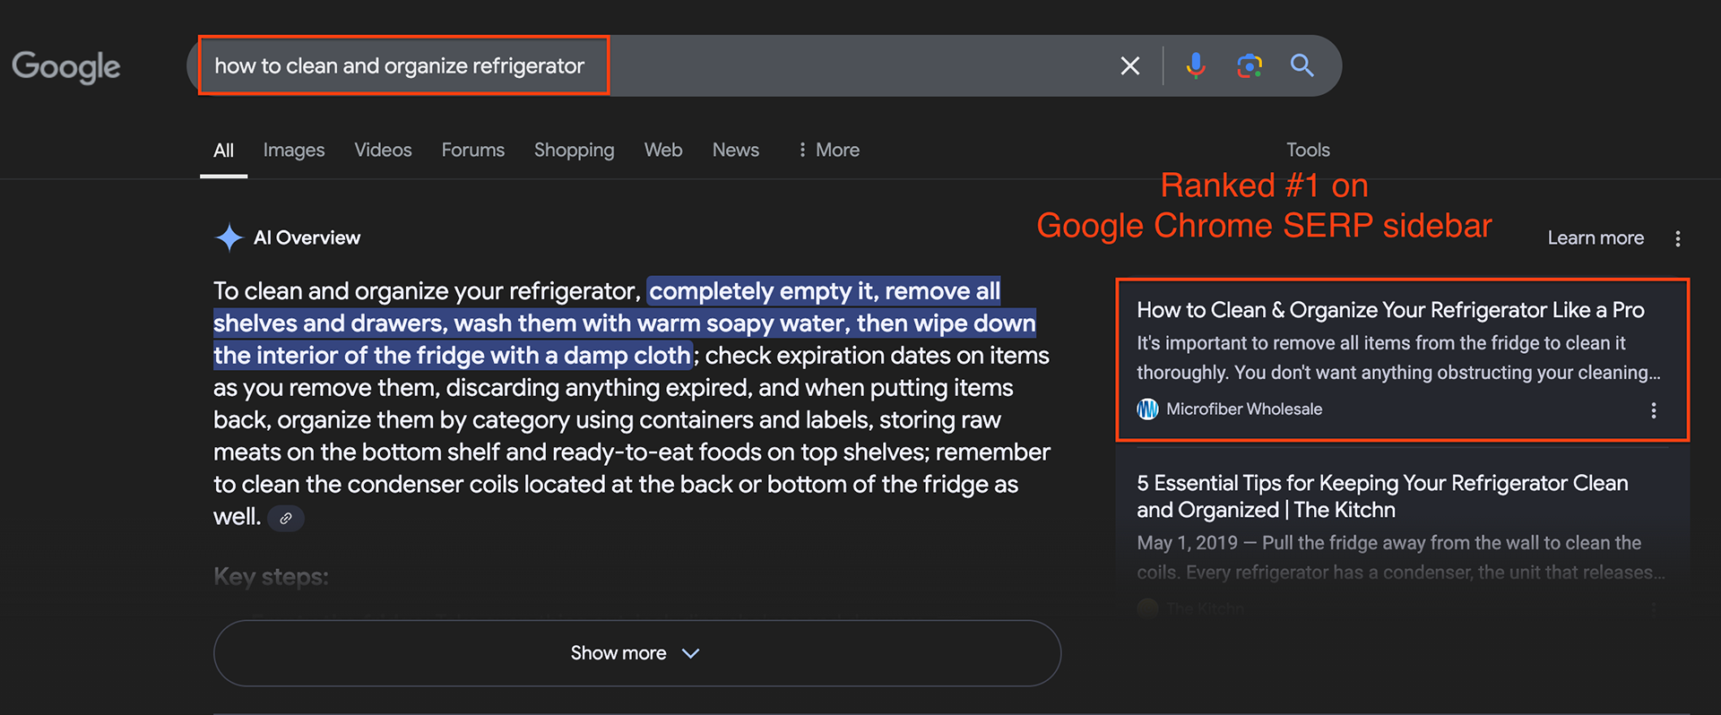This screenshot has width=1721, height=715.
Task: Click the Learn more link
Action: pos(1596,238)
